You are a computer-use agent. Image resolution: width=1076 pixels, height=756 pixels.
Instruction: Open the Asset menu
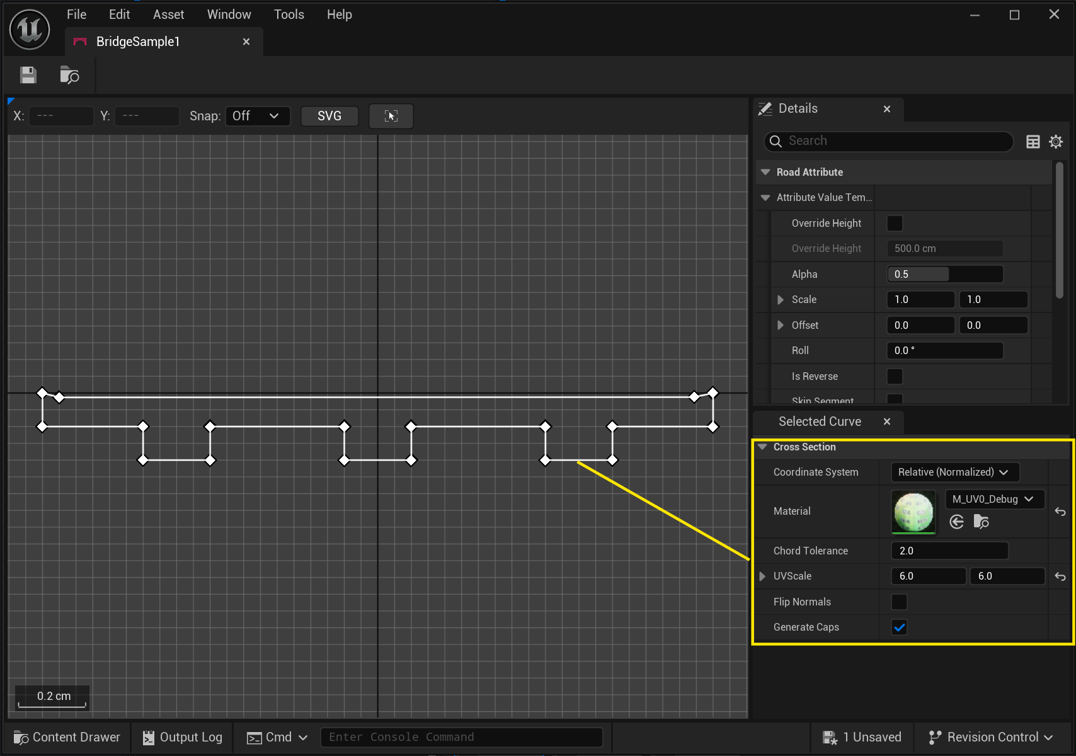tap(168, 14)
